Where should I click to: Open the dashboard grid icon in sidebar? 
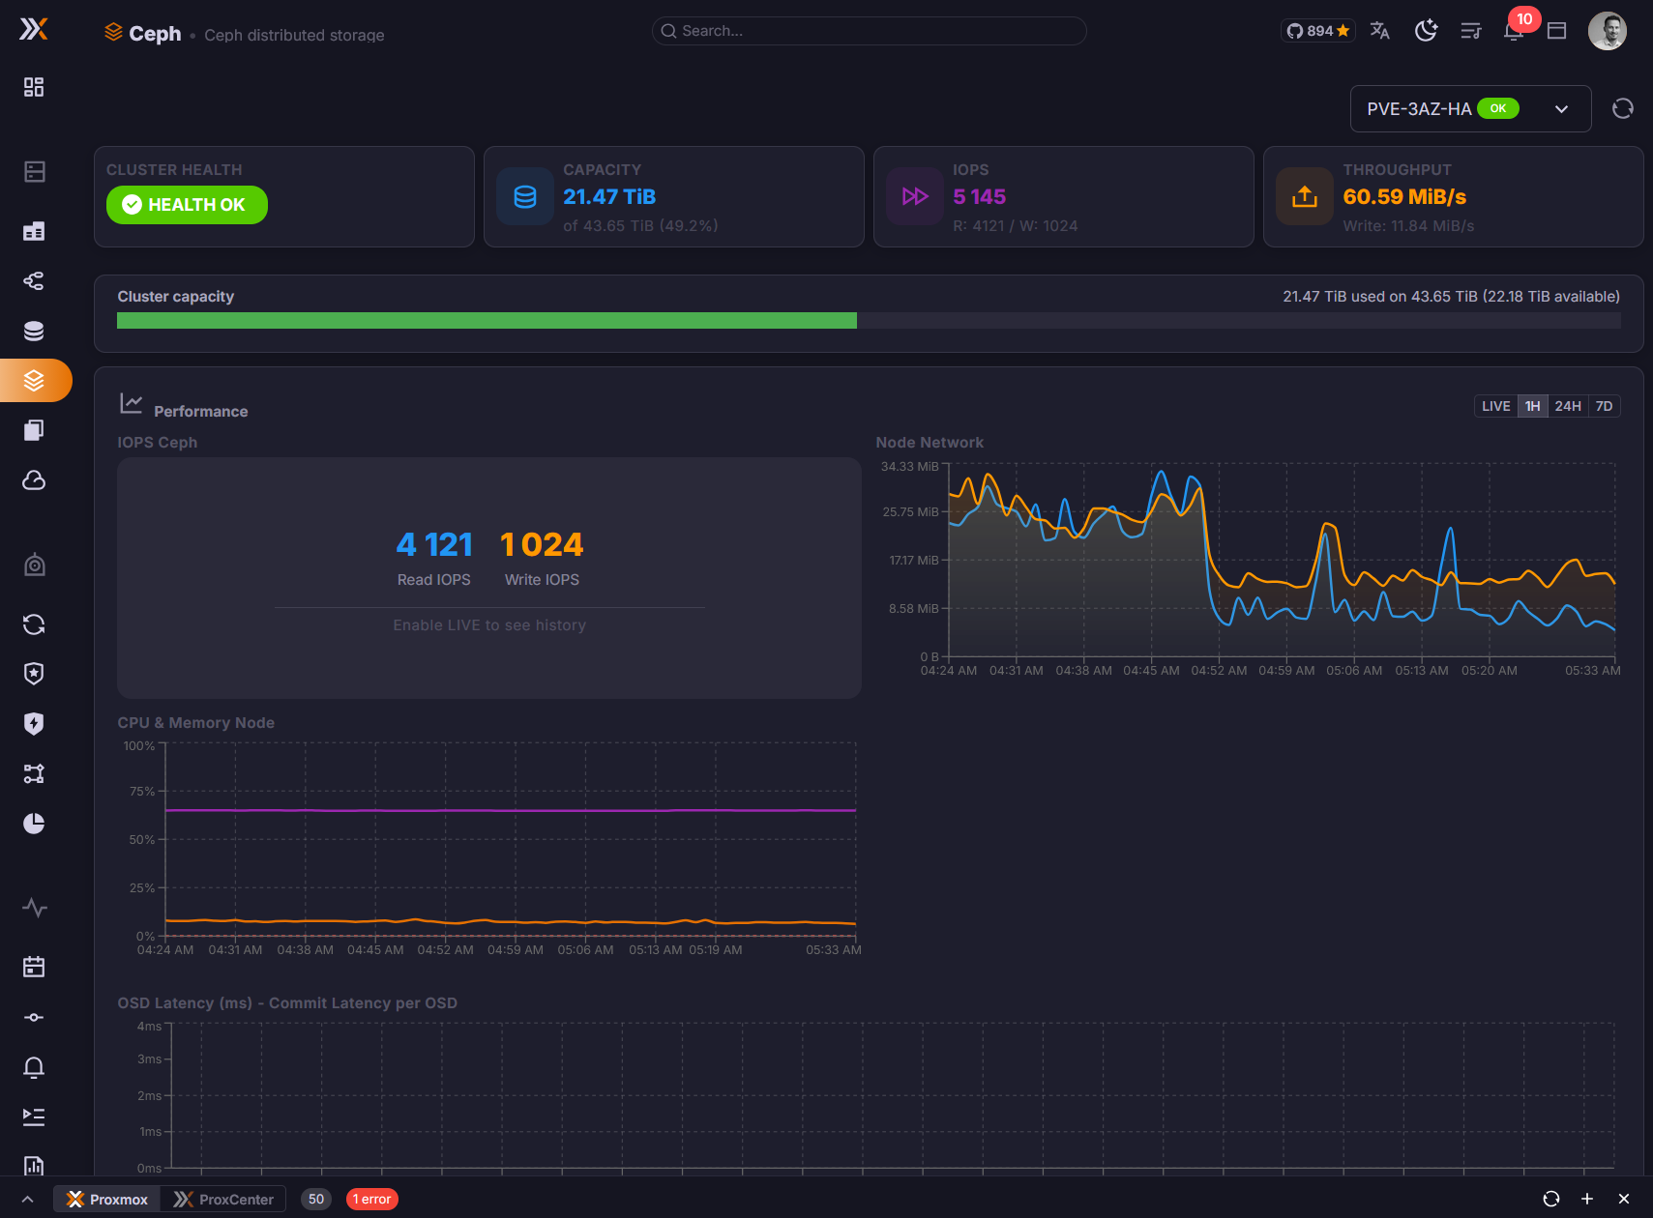click(x=34, y=87)
